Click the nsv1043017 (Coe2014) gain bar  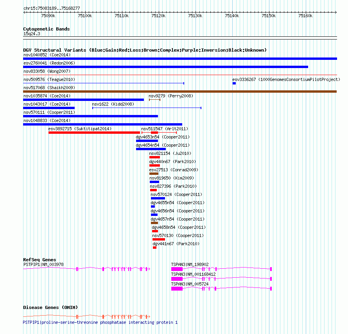(49, 108)
